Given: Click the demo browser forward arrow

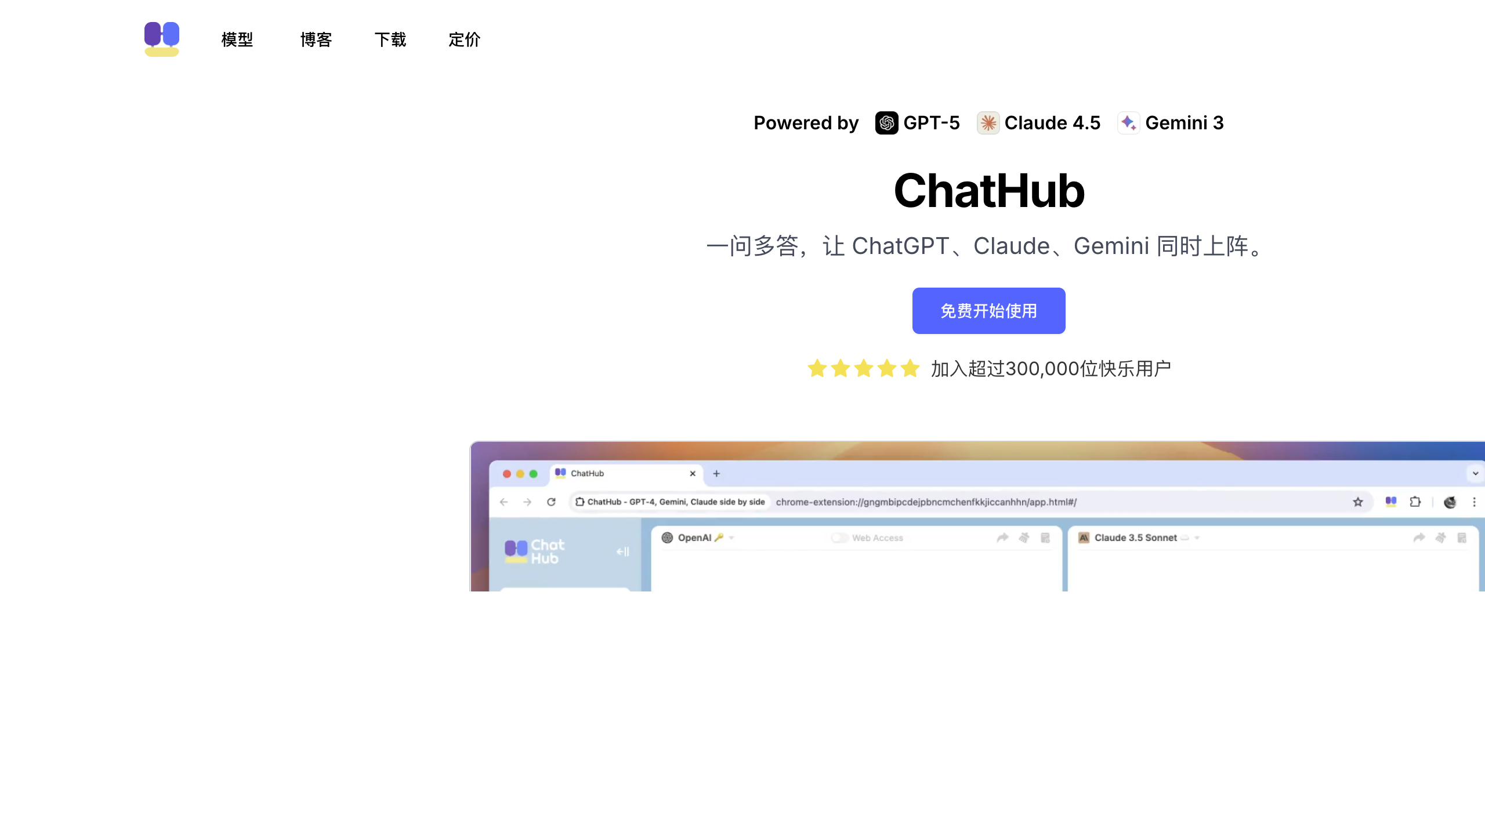Looking at the screenshot, I should coord(527,502).
